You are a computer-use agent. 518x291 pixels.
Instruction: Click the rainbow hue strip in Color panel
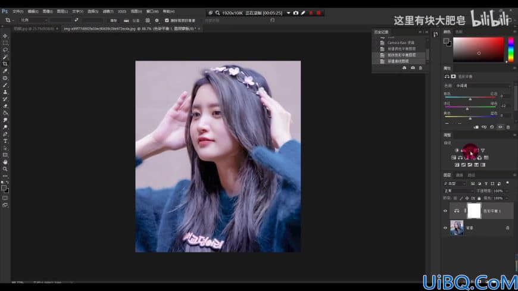point(511,49)
